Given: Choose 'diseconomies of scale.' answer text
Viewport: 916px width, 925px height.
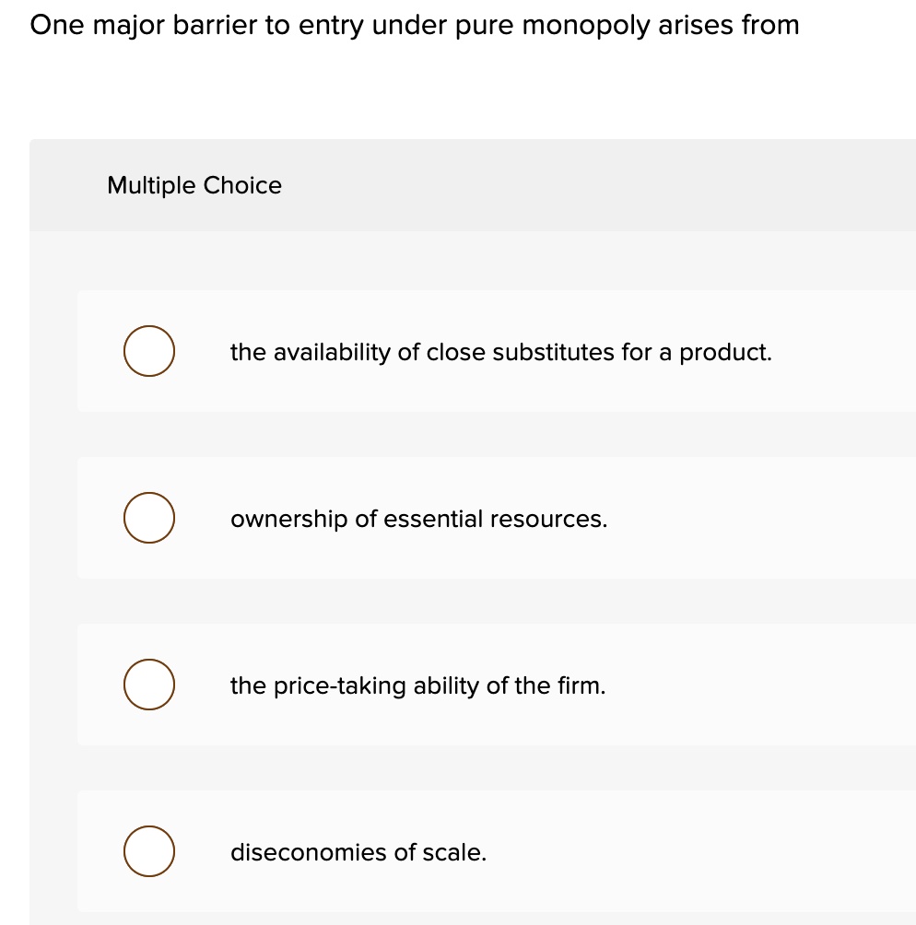Looking at the screenshot, I should [x=358, y=852].
